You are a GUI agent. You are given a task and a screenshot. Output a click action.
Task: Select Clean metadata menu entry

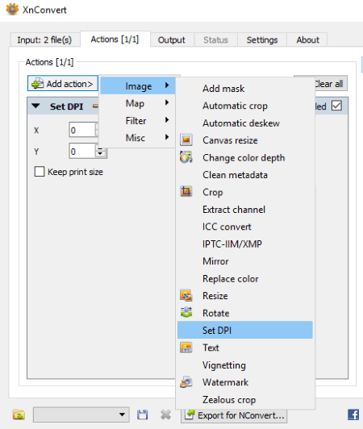point(245,175)
